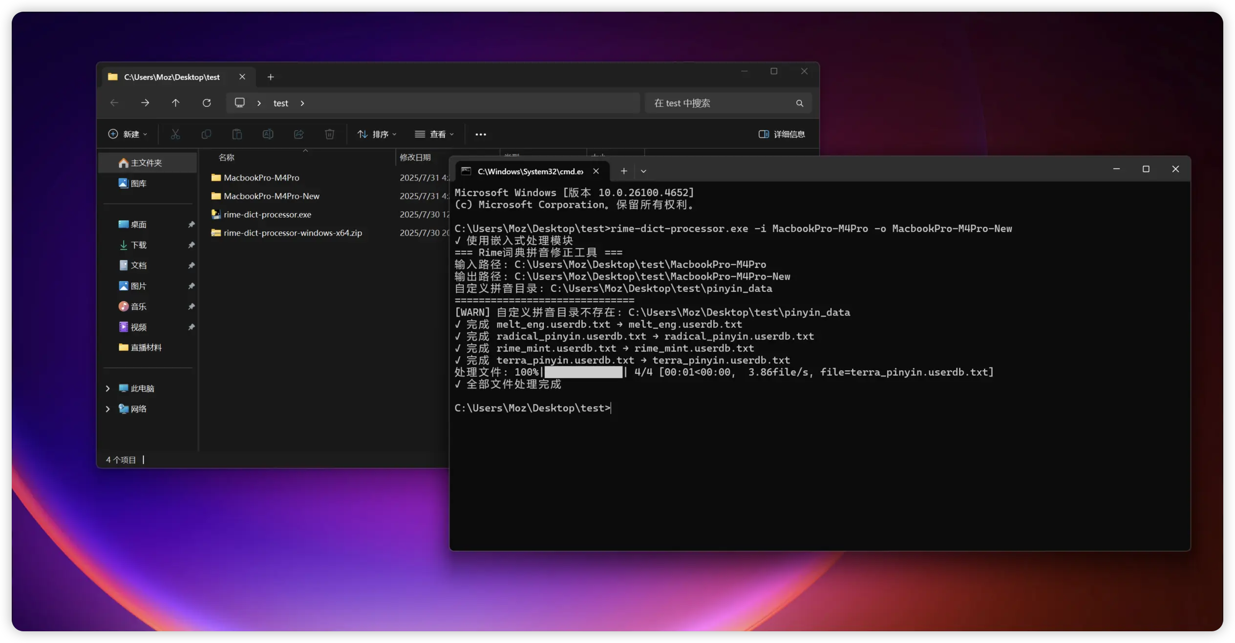Select the cmd.exe terminal tab
1235x643 pixels.
[x=532, y=171]
